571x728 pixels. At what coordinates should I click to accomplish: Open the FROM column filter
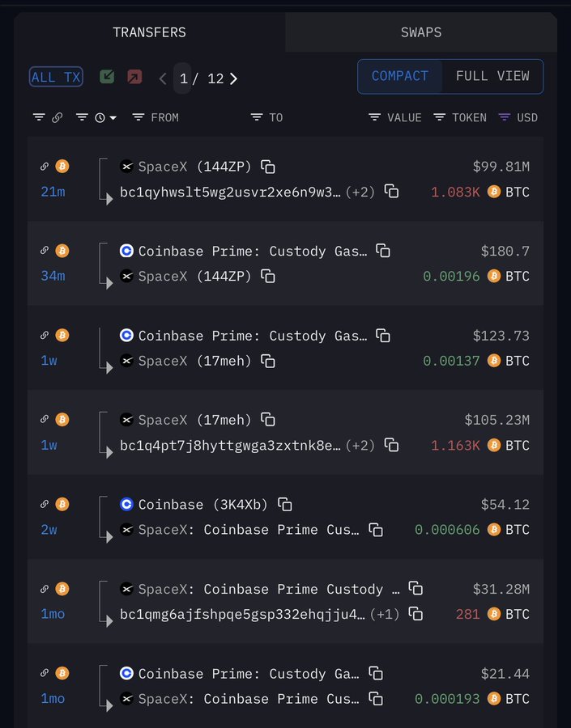(x=156, y=117)
